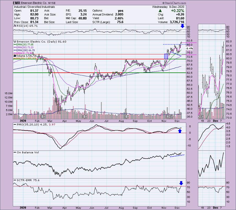Click the 0.5 dividend marker near August
236x210 pixels.
(126, 117)
